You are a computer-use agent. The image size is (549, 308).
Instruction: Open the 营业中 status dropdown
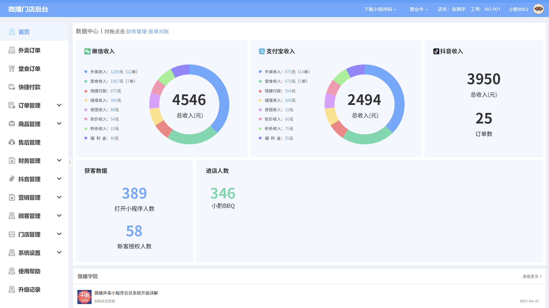419,9
